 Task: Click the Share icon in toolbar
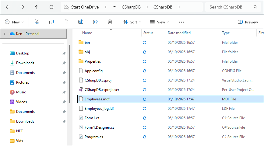[95, 22]
